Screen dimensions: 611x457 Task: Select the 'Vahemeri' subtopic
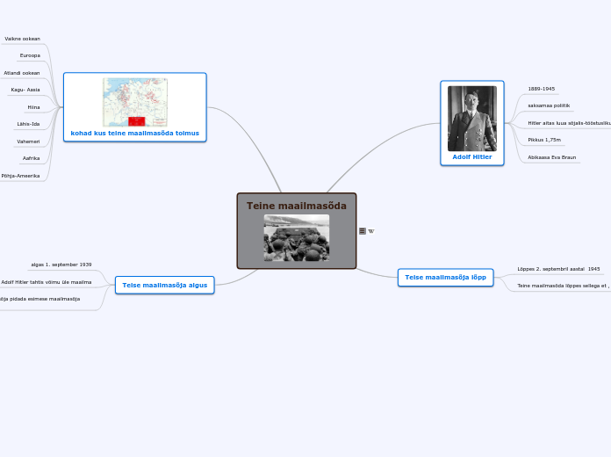pyautogui.click(x=28, y=141)
